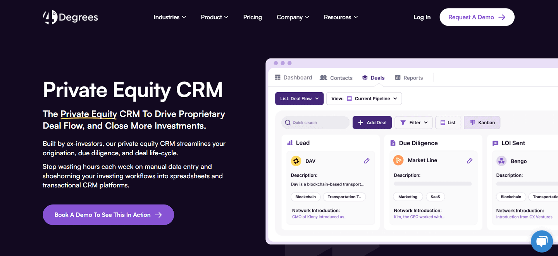This screenshot has height=256, width=558.
Task: Open the chat widget icon
Action: pos(541,241)
